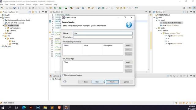
Task: Enable the Asynchronous Support checkbox
Action: click(x=64, y=75)
